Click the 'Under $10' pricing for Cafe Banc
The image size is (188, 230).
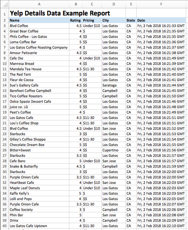click(x=92, y=161)
